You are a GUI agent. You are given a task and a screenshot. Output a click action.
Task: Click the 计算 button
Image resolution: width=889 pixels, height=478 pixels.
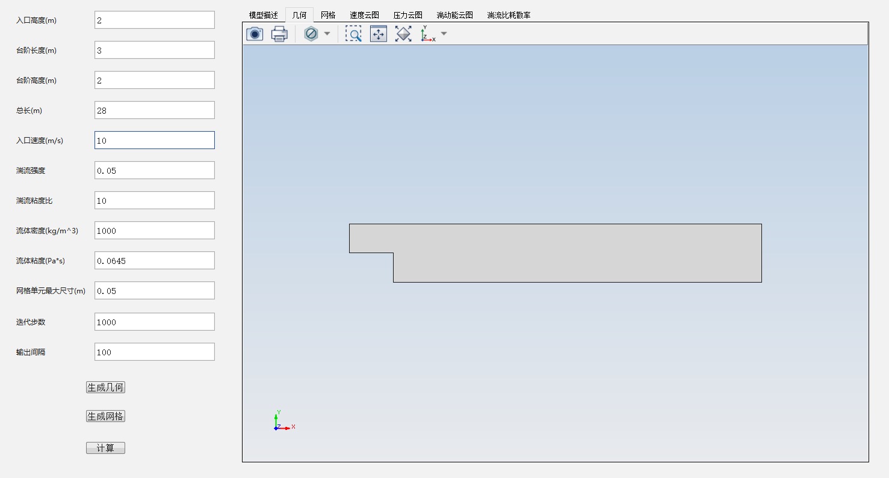[x=105, y=448]
